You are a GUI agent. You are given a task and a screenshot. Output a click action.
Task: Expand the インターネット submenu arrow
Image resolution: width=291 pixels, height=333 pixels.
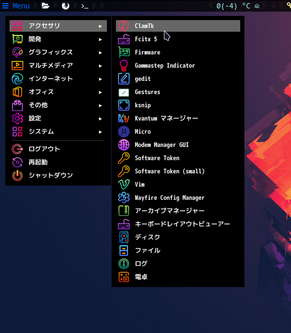101,79
